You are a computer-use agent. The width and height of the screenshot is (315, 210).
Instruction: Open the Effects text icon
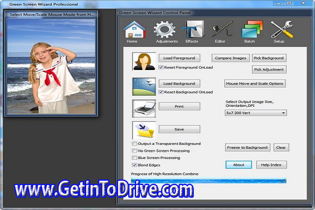click(x=193, y=29)
